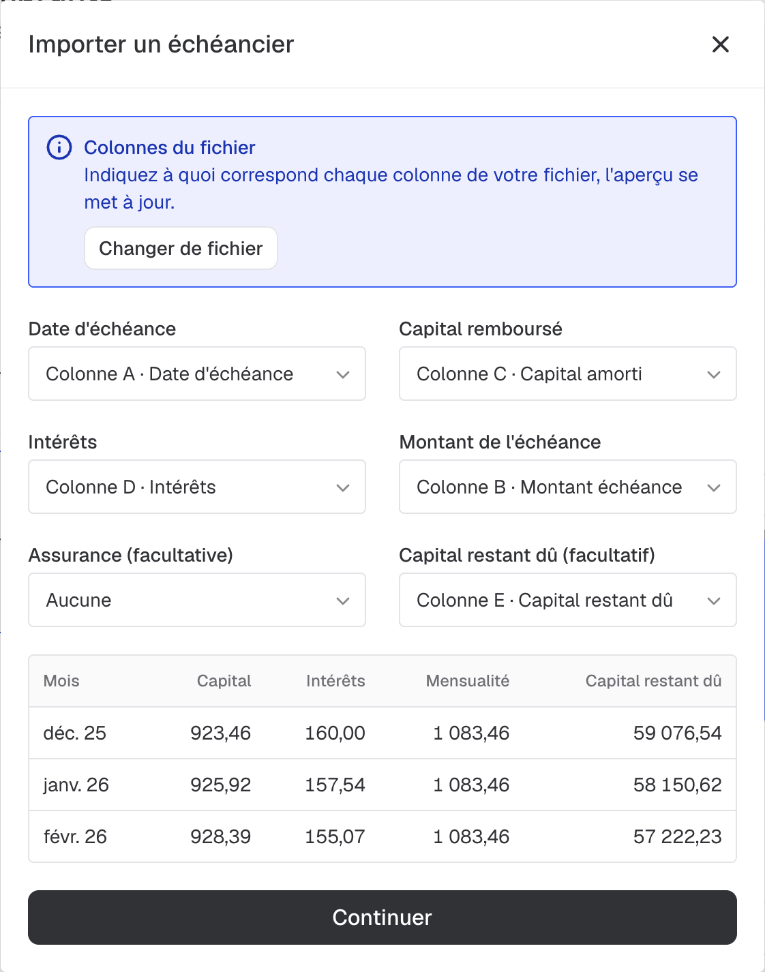
Task: Click the Mensualité column header
Action: point(468,681)
